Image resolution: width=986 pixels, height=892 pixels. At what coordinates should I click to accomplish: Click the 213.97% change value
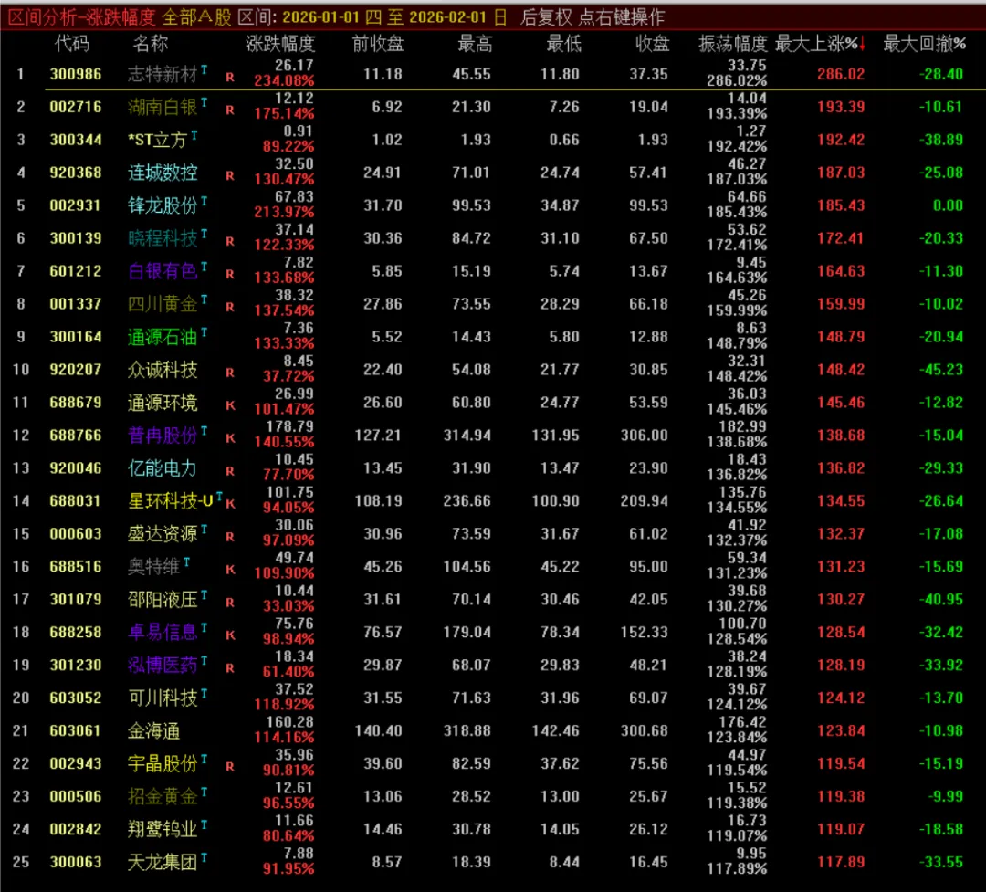284,213
